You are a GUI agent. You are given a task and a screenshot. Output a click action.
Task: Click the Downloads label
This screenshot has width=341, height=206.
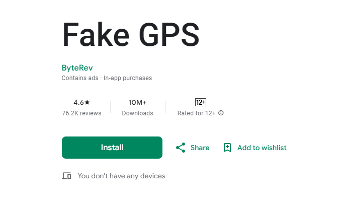tap(137, 113)
